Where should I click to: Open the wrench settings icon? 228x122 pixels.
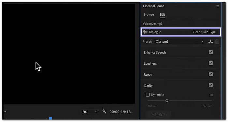[x=104, y=112]
